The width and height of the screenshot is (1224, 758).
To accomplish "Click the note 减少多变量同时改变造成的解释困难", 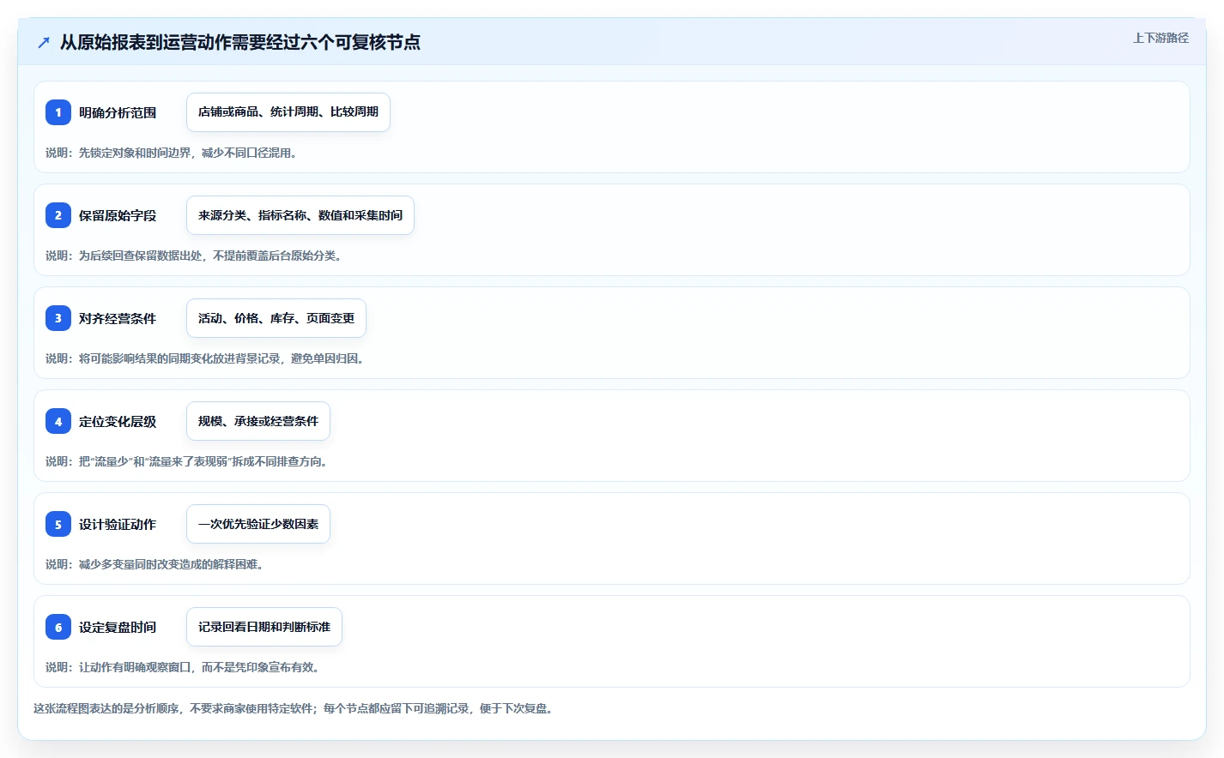I will [155, 564].
